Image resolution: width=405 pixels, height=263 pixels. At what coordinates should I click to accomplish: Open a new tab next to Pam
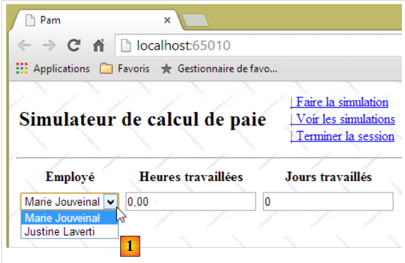tap(195, 21)
